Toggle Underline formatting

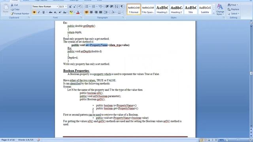coord(43,12)
